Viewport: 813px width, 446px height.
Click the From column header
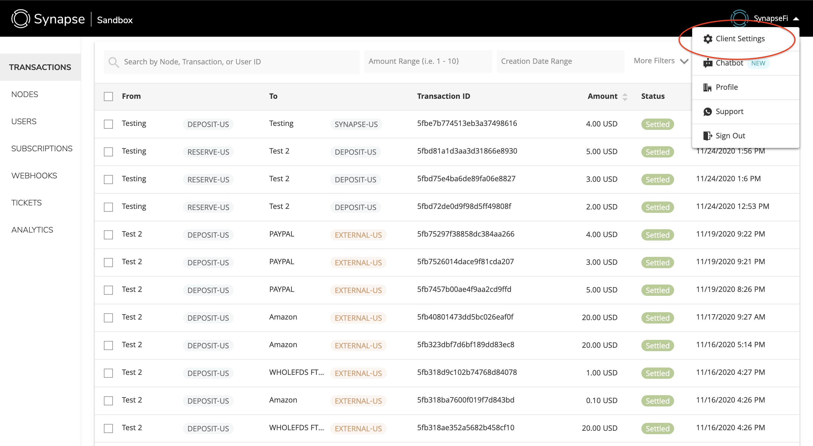point(131,96)
